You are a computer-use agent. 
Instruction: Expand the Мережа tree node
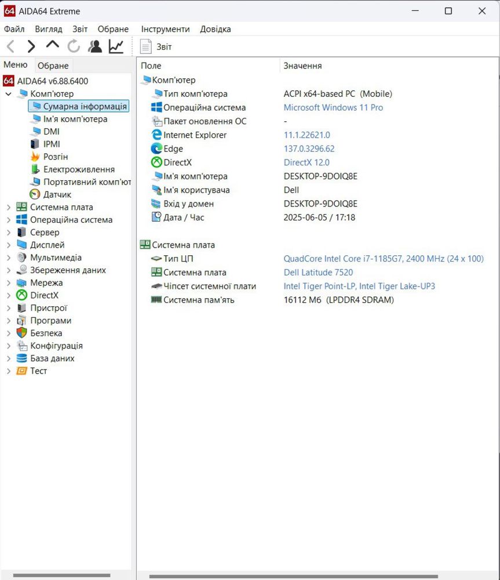click(9, 283)
